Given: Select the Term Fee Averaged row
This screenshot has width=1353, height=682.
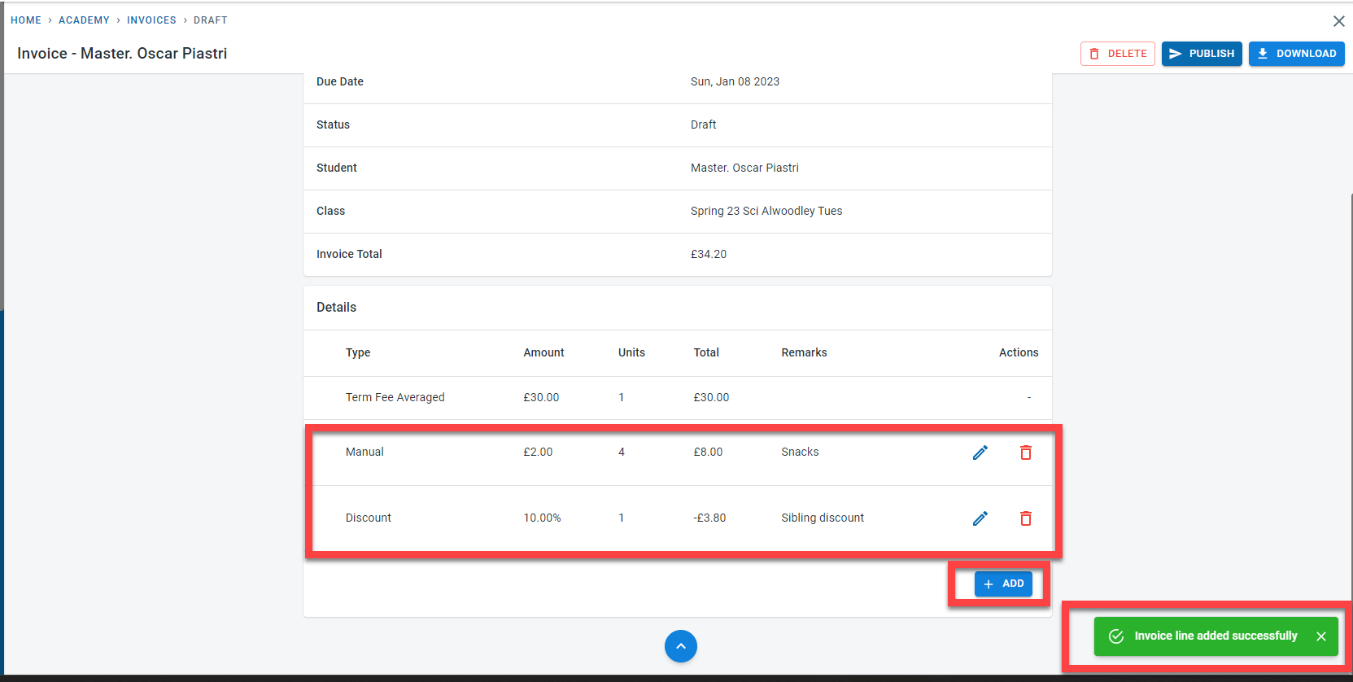Looking at the screenshot, I should (x=395, y=397).
